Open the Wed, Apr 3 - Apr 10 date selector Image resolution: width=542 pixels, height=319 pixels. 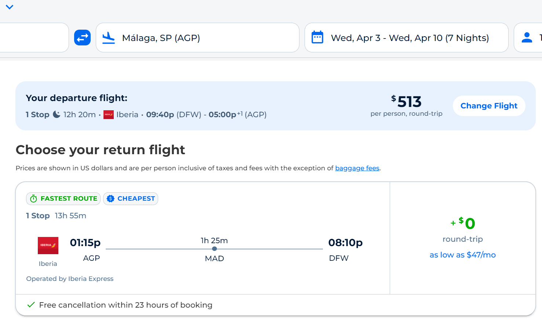(x=406, y=38)
